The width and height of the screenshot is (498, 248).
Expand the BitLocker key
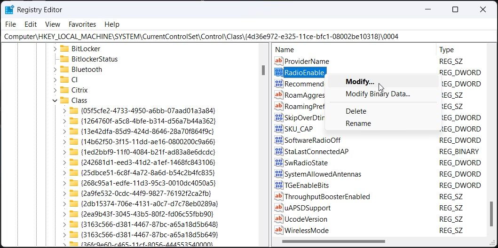point(55,49)
